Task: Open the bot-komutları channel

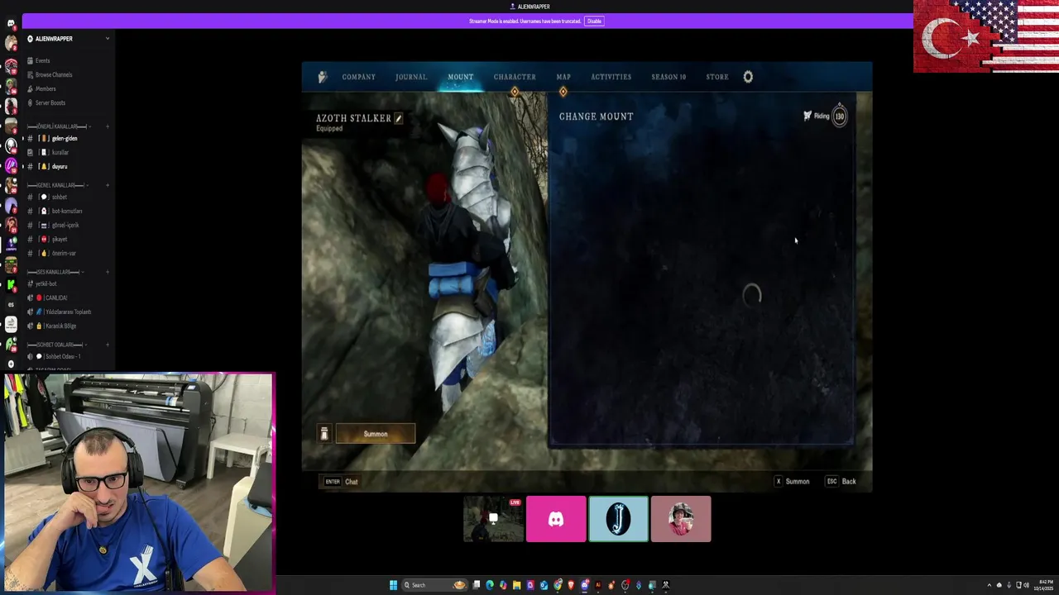Action: coord(68,211)
